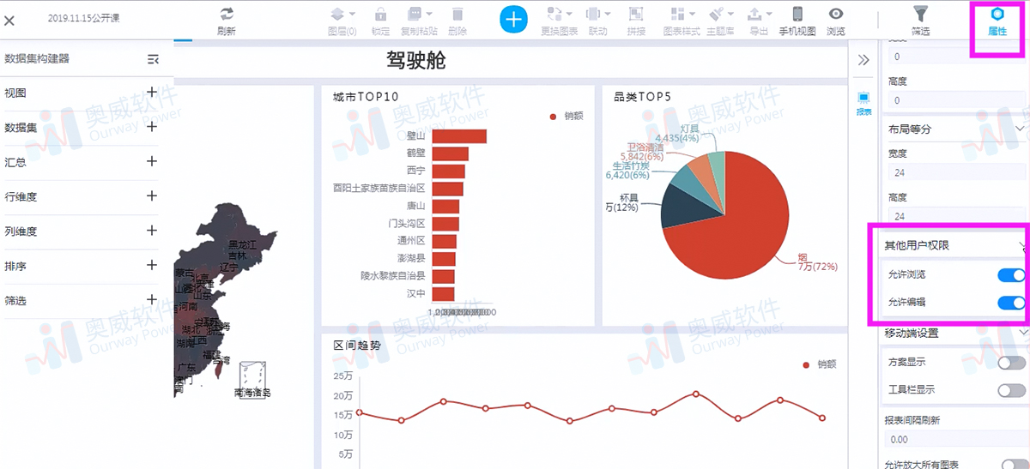Enable the 工具栏显示 switch
1030x469 pixels.
(1012, 390)
